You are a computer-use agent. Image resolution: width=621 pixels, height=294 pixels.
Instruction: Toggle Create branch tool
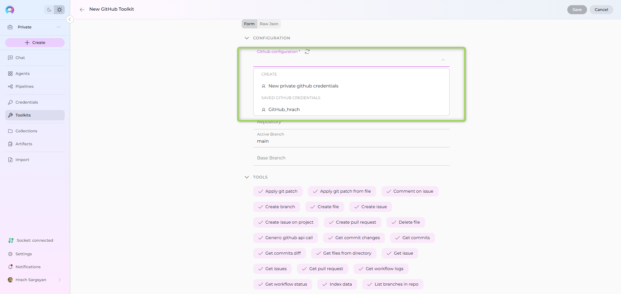point(277,207)
